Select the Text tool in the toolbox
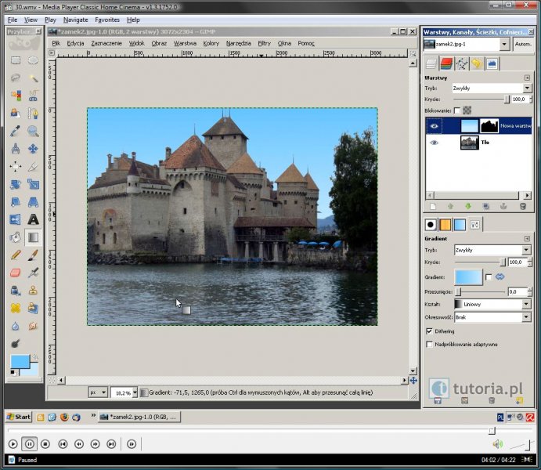 pyautogui.click(x=34, y=220)
